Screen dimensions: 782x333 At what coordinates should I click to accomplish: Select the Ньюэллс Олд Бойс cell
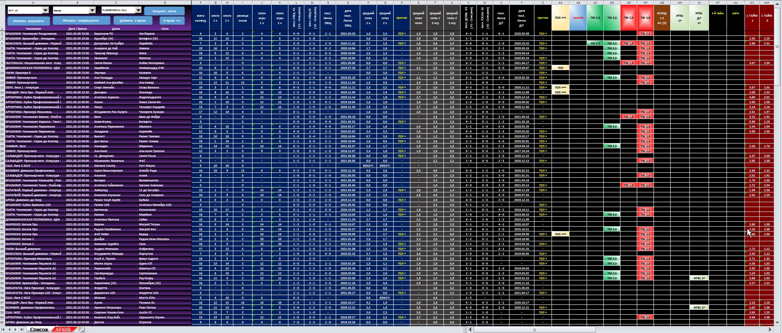116,317
